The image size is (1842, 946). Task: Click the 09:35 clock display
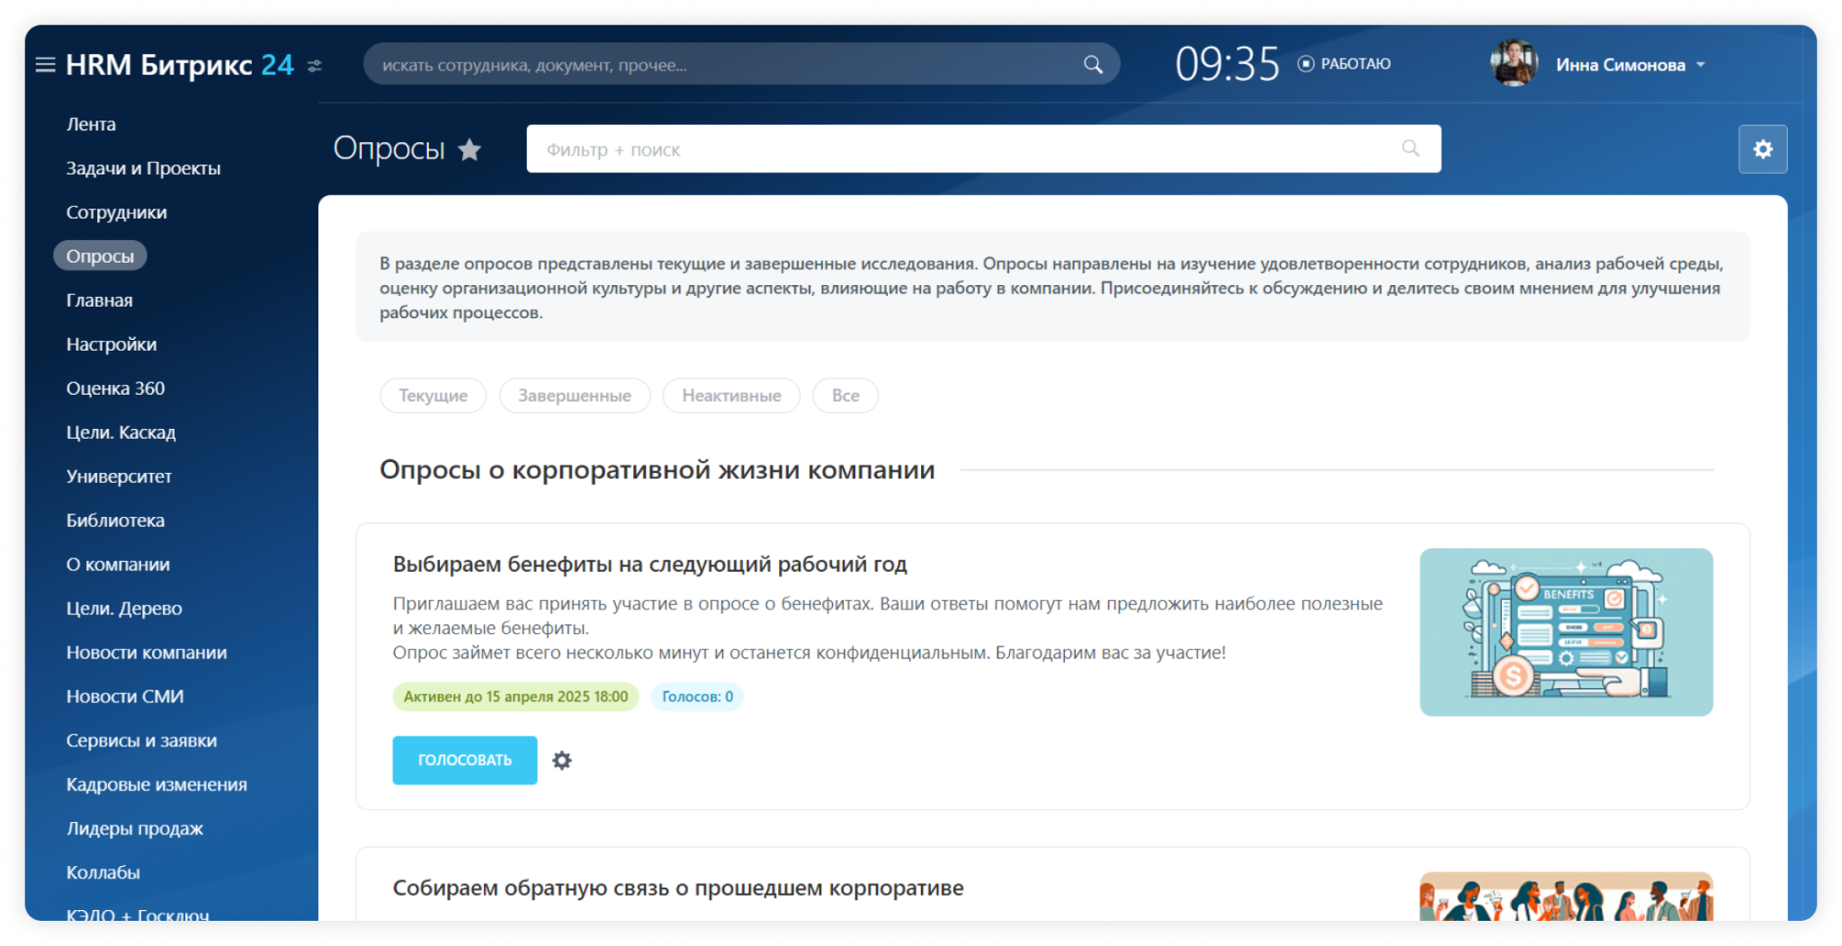pos(1227,65)
